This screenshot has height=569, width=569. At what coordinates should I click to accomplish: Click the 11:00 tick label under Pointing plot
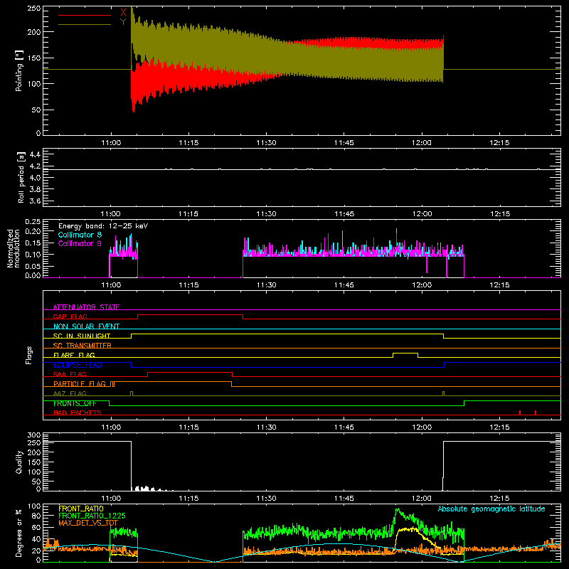(111, 143)
